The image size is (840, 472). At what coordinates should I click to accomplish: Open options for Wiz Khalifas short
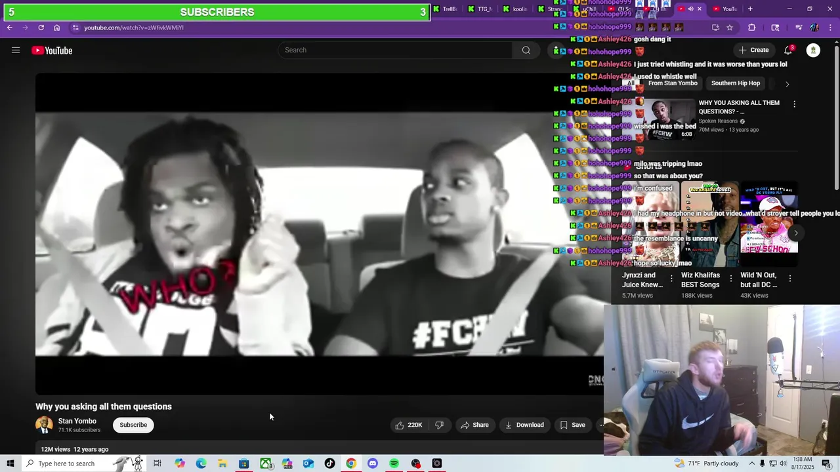click(x=730, y=279)
